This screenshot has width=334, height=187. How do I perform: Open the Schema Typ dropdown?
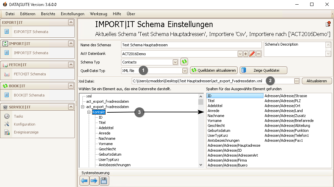click(175, 62)
